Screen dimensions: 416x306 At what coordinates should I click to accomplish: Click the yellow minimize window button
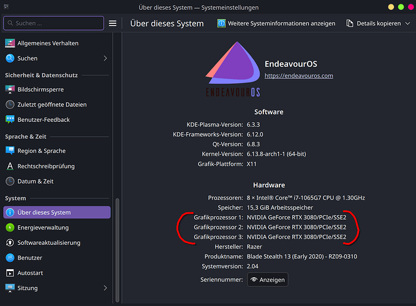391,7
